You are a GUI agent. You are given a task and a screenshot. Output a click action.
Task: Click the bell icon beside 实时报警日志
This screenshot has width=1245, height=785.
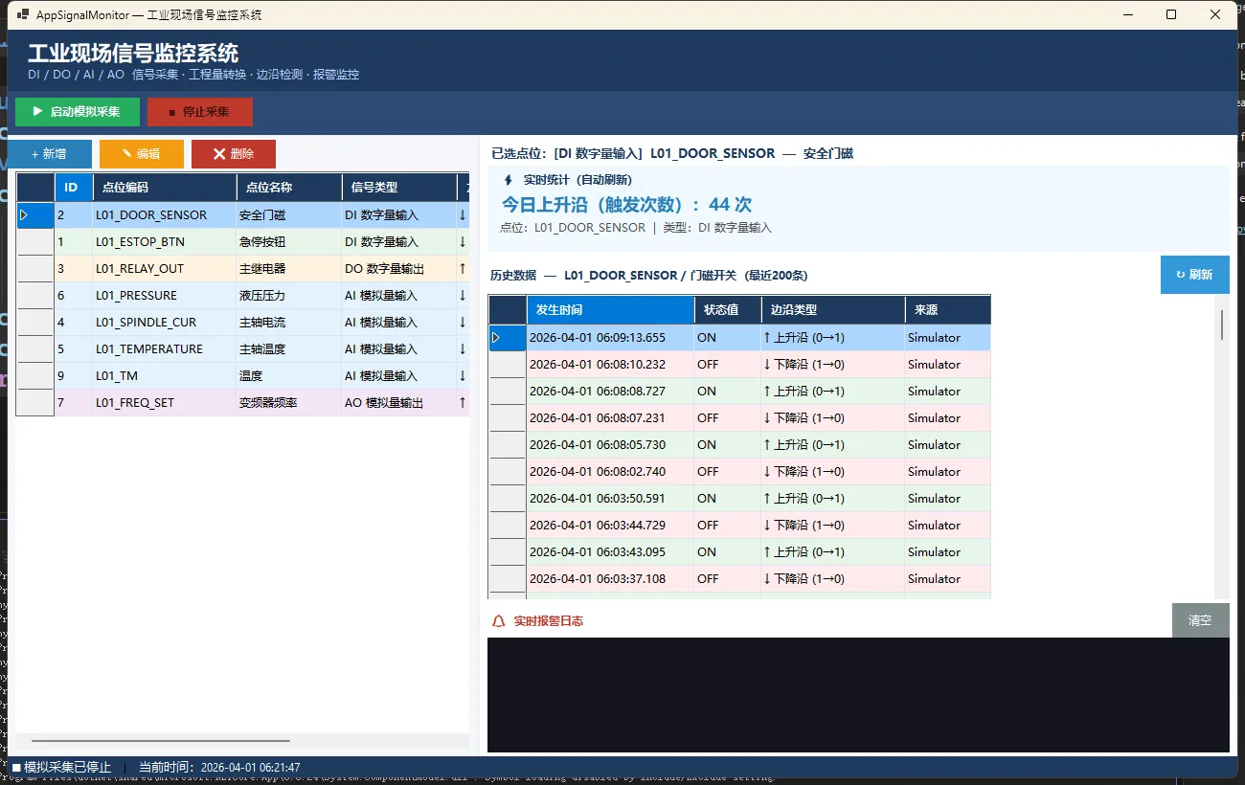point(498,621)
